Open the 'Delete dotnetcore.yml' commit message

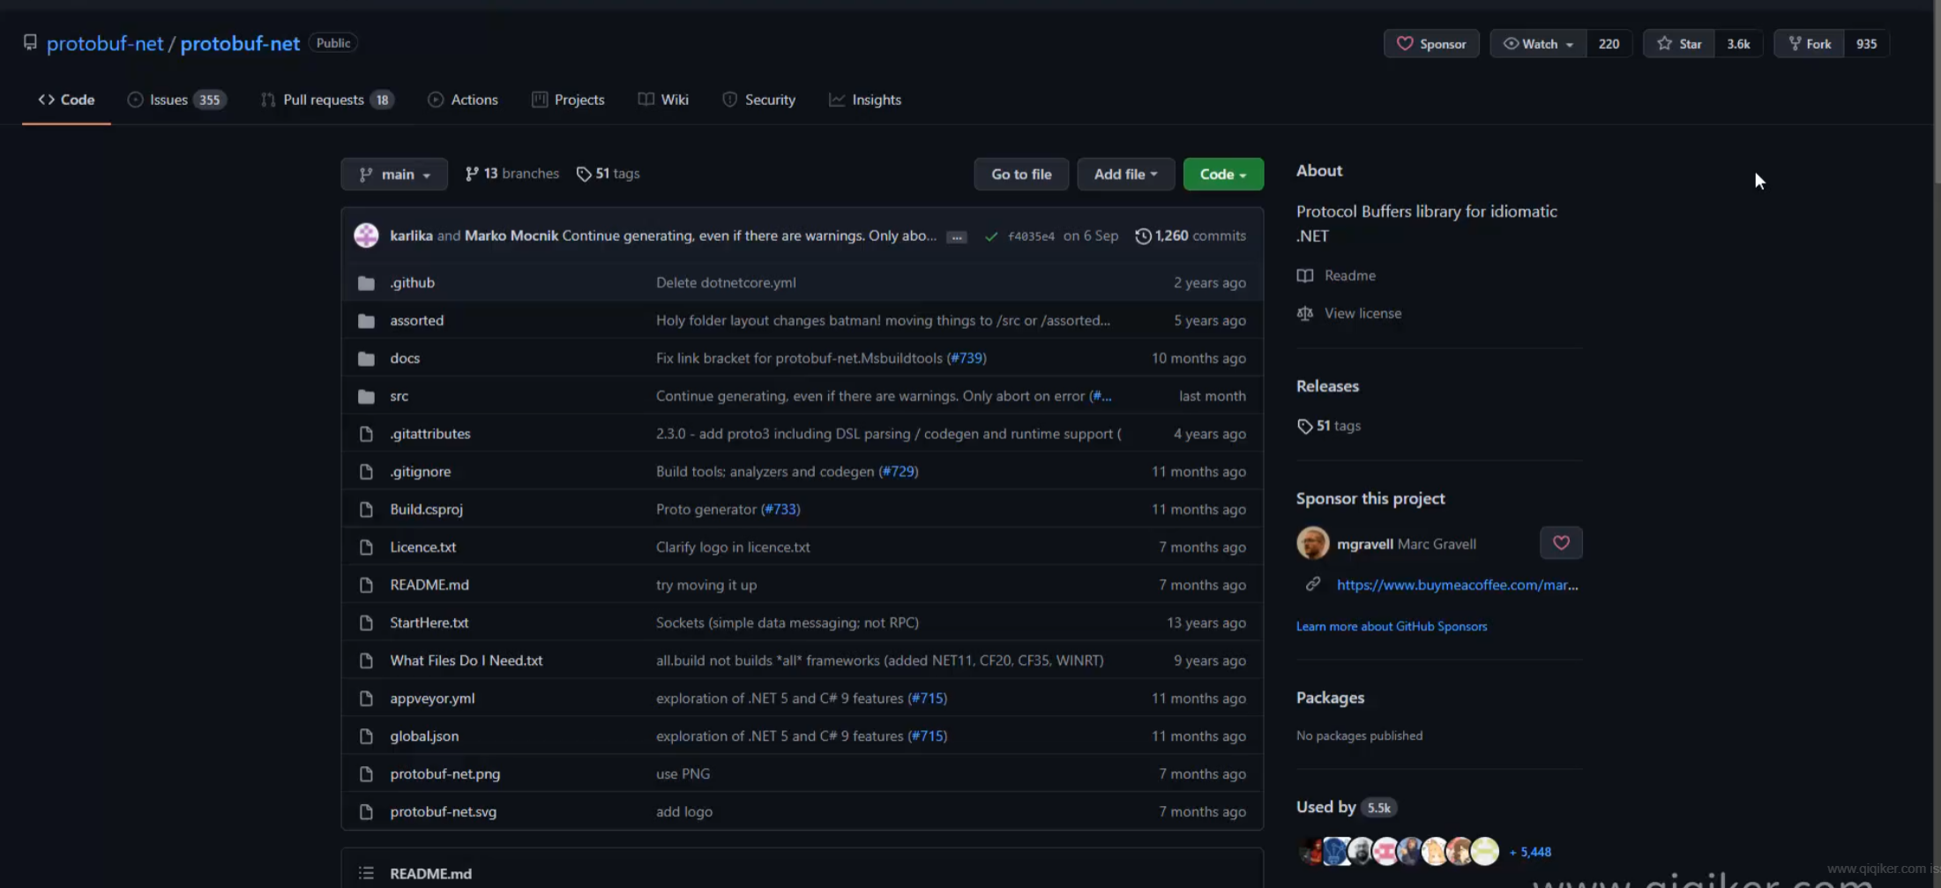726,282
